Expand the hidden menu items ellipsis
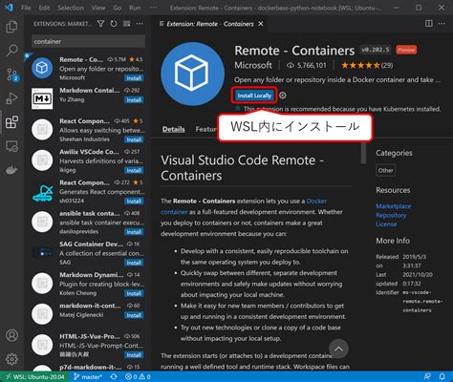The width and height of the screenshot is (453, 382). 153,8
